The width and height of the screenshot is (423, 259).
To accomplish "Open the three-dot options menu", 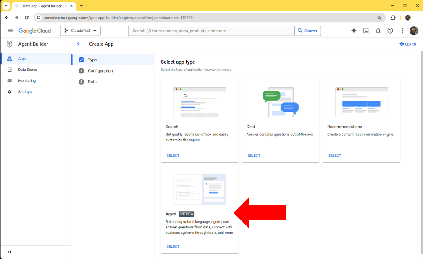I will click(402, 31).
